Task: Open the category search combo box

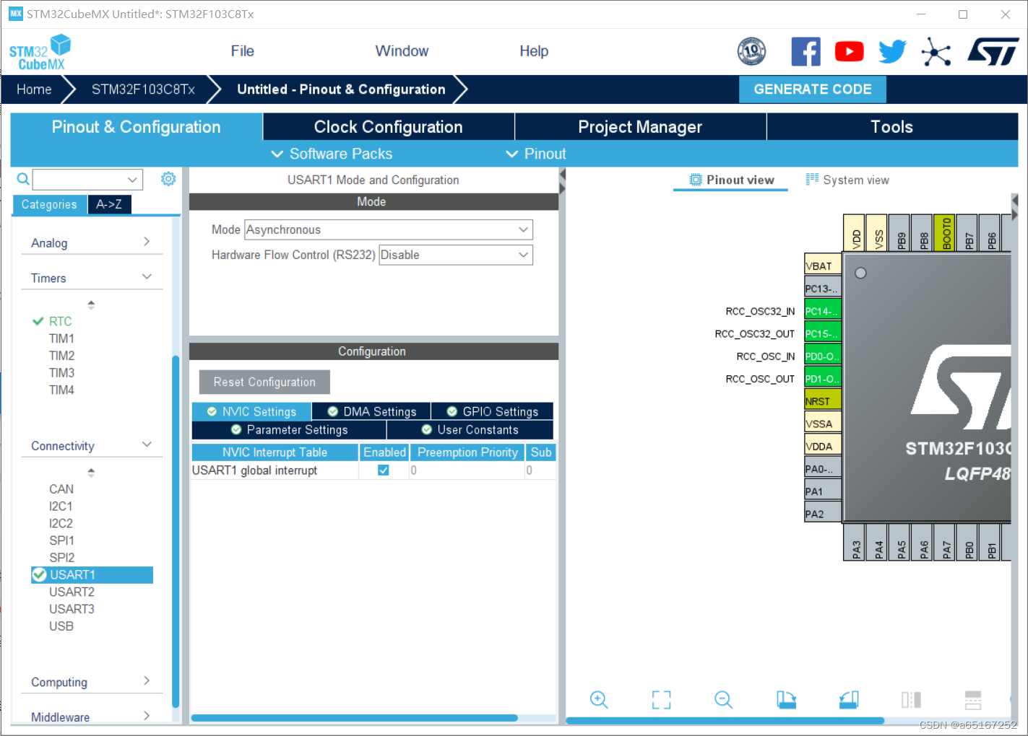Action: (x=87, y=179)
